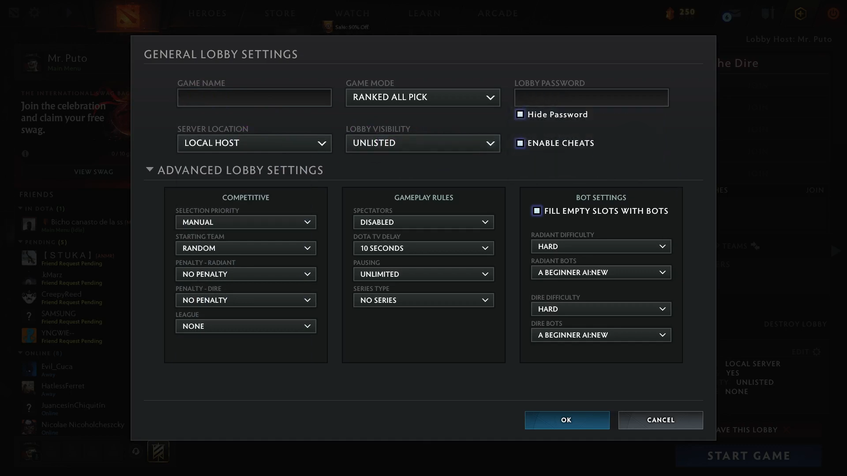Click the headset voice chat icon

tap(136, 451)
